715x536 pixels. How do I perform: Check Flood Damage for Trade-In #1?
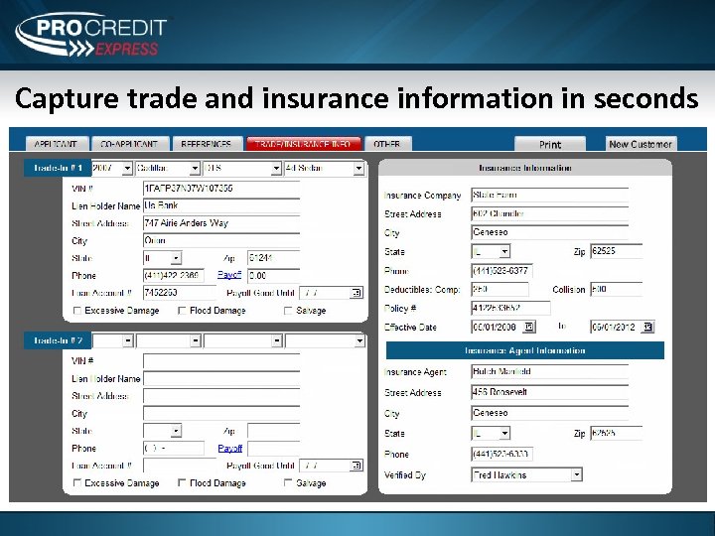(182, 311)
